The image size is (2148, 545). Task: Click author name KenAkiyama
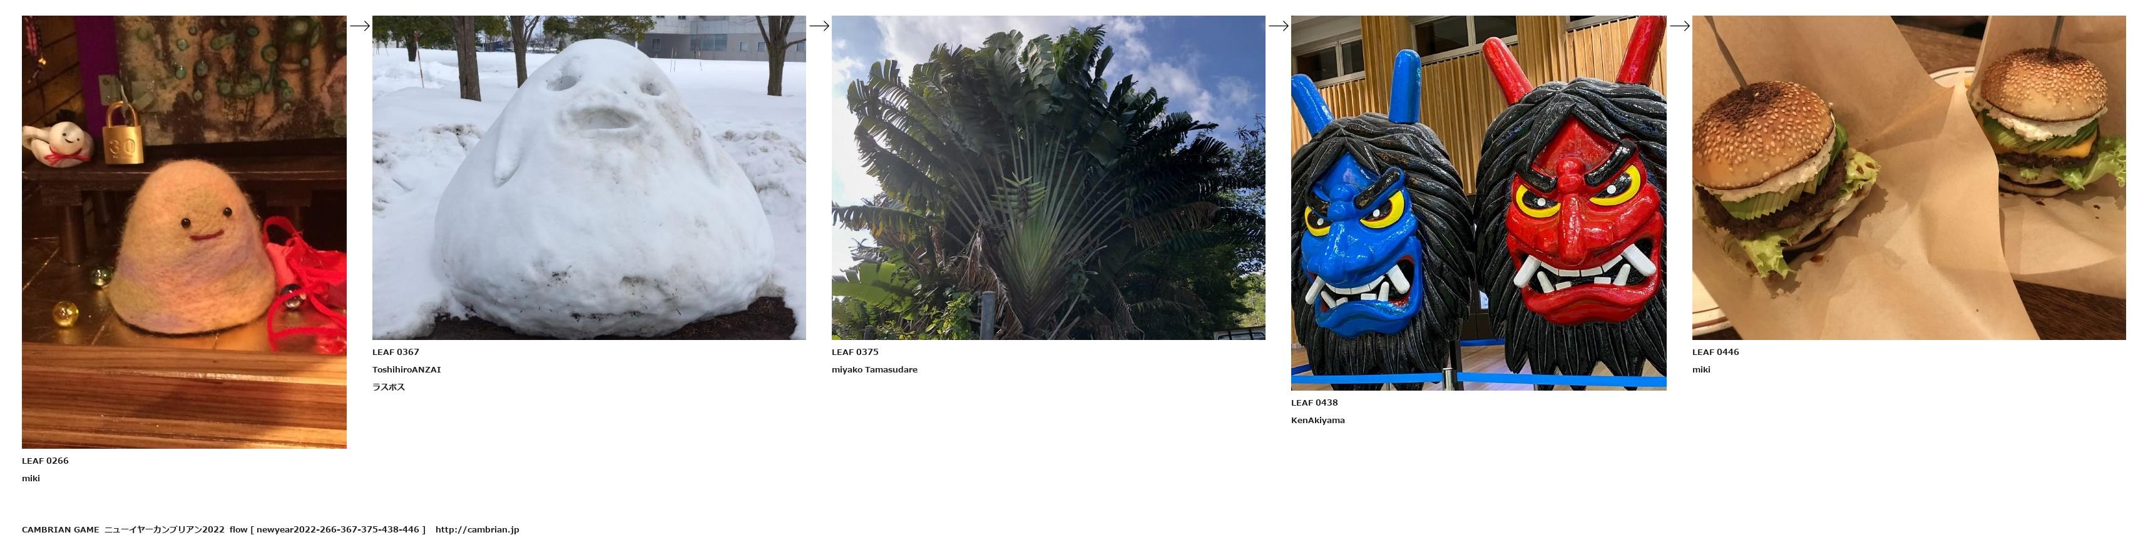tap(1317, 420)
